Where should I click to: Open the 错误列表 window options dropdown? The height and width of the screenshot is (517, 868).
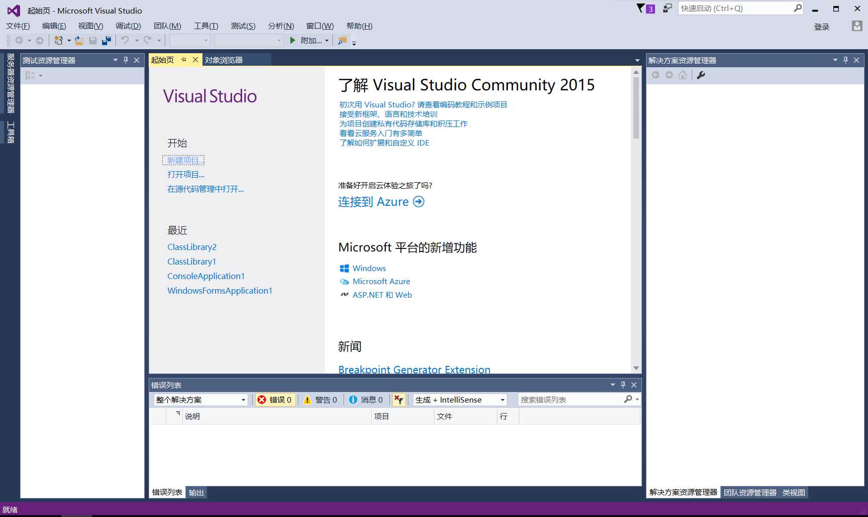tap(613, 384)
